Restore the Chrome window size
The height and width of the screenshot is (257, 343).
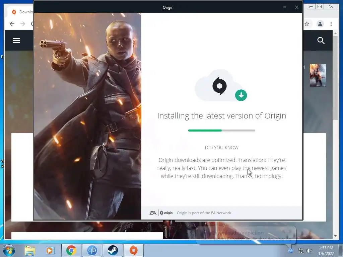point(320,7)
